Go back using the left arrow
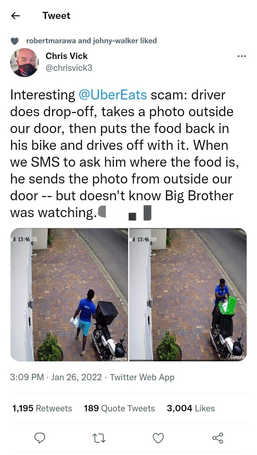 tap(15, 16)
